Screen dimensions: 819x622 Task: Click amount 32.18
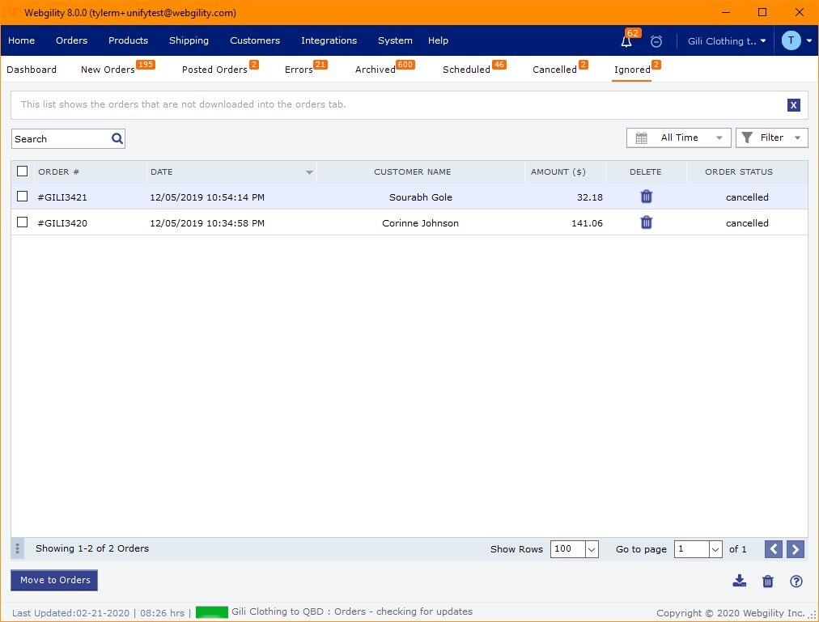coord(590,197)
